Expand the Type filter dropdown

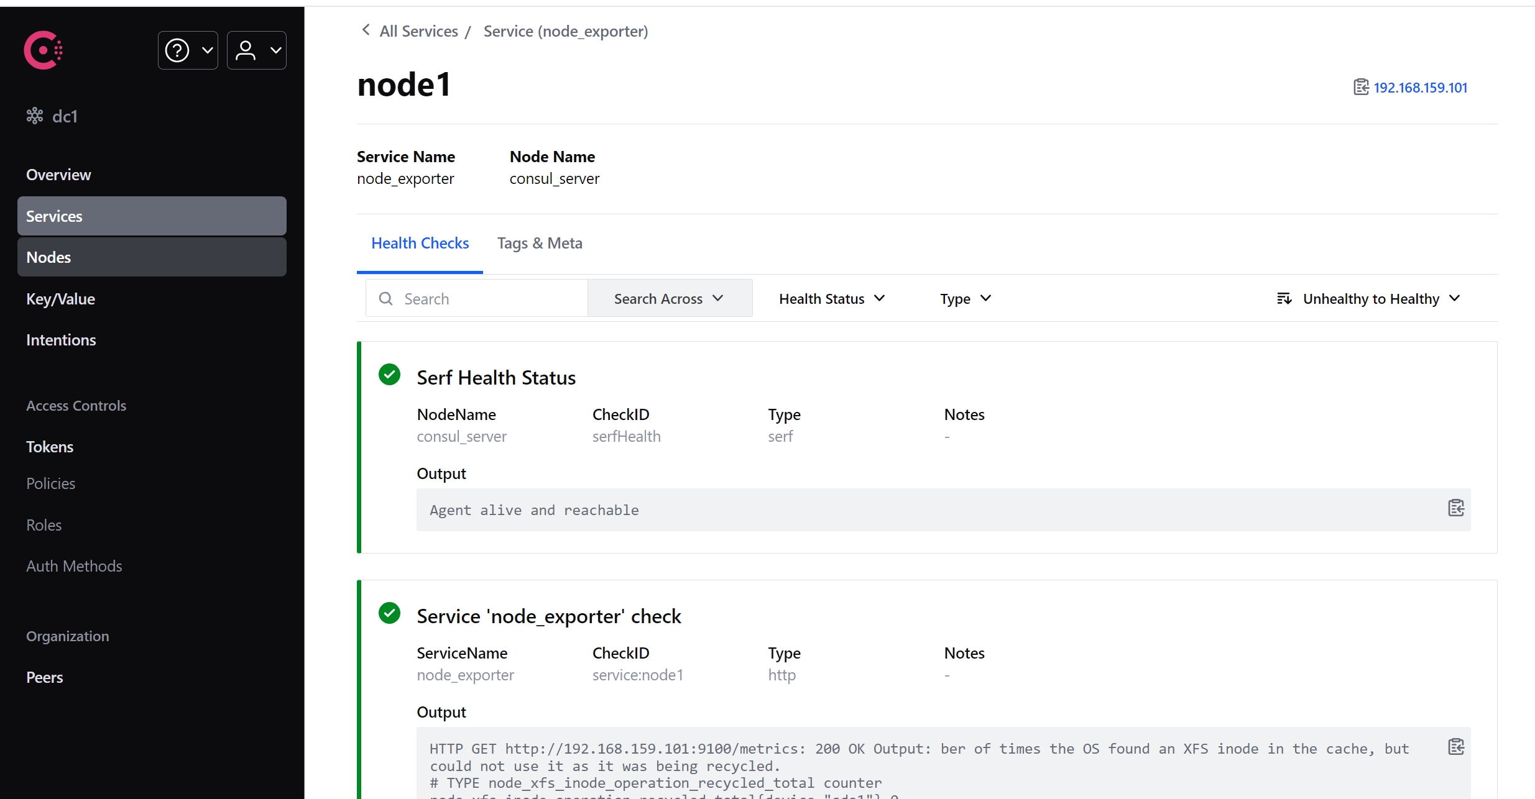(965, 299)
